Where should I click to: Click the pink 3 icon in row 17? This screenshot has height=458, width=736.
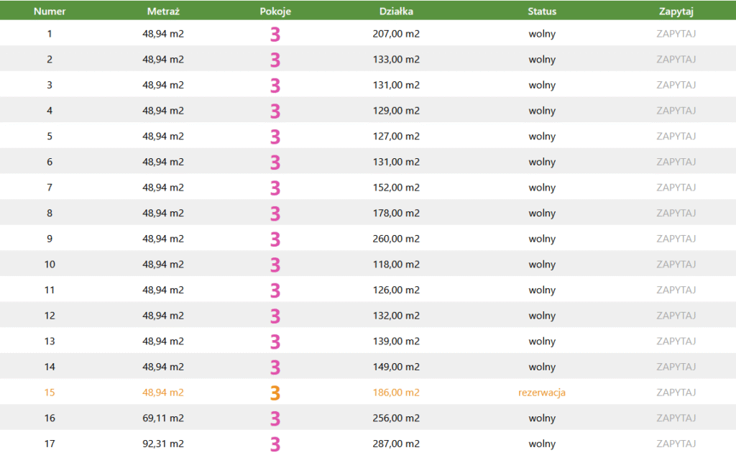pos(275,444)
